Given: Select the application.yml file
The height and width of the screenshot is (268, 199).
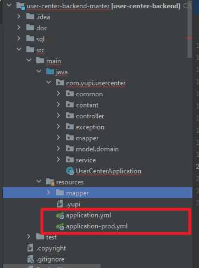Looking at the screenshot, I should point(89,215).
